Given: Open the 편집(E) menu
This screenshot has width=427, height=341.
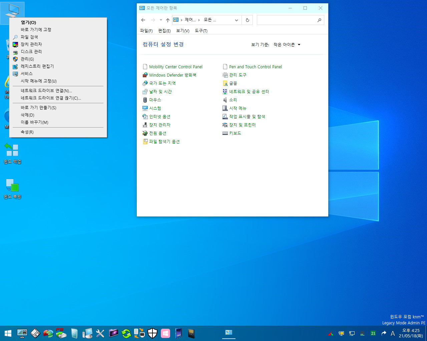Looking at the screenshot, I should (x=164, y=31).
